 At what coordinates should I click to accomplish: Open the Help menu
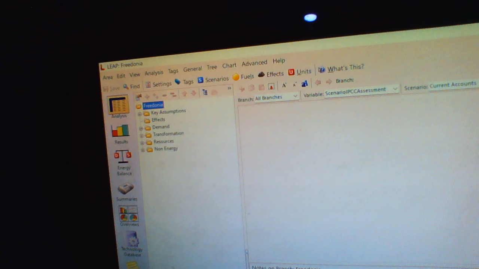coord(279,61)
